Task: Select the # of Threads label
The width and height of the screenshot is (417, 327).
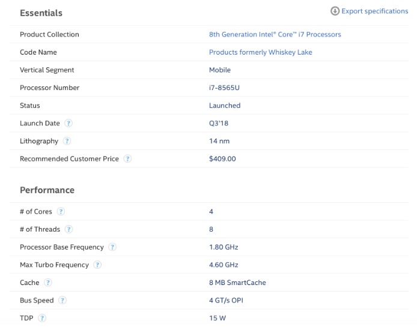Action: [x=40, y=229]
